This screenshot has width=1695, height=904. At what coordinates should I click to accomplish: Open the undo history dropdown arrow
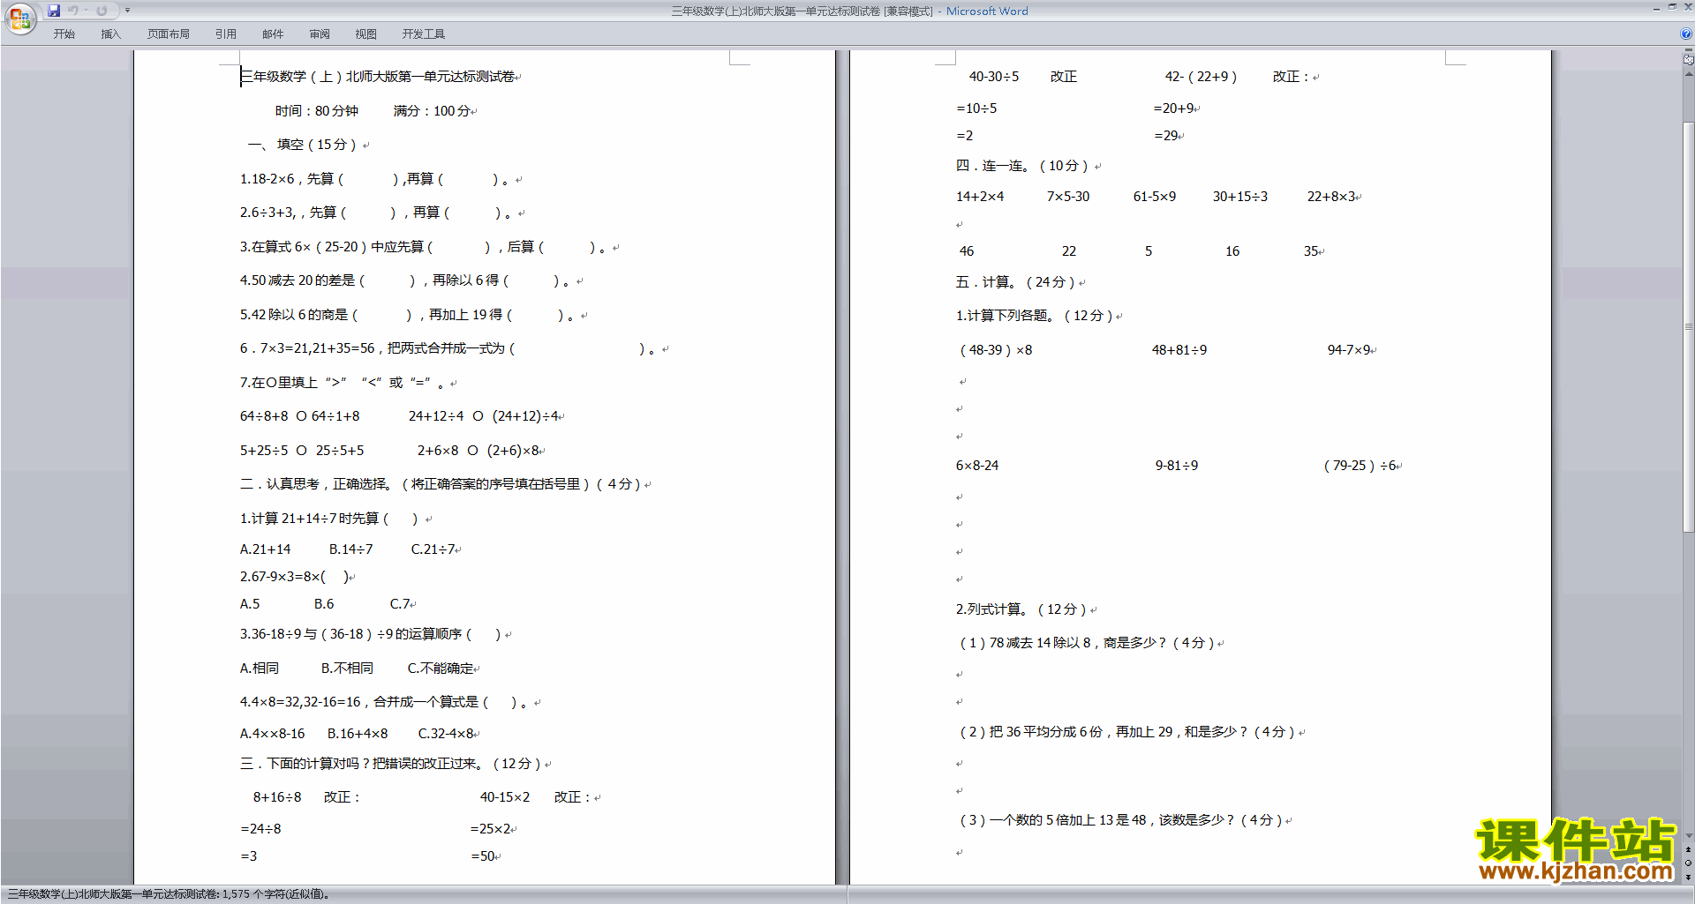pyautogui.click(x=86, y=11)
